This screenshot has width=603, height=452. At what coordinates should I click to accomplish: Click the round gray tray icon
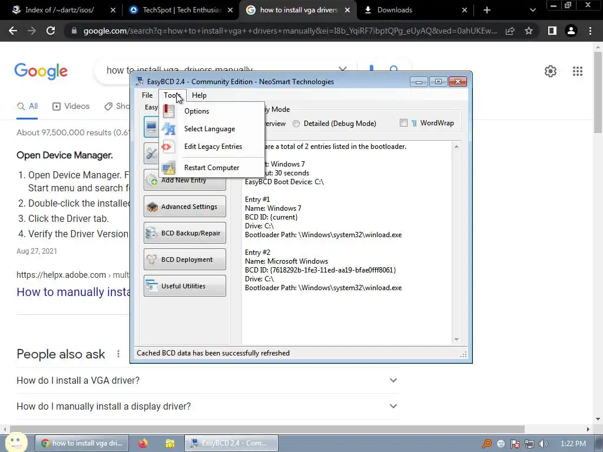501,444
